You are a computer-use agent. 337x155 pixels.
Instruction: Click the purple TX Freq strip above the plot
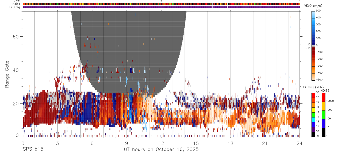[x=161, y=7]
